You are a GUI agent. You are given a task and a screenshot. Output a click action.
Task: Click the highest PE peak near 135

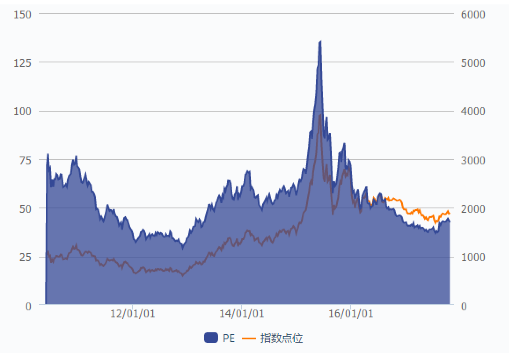point(320,41)
